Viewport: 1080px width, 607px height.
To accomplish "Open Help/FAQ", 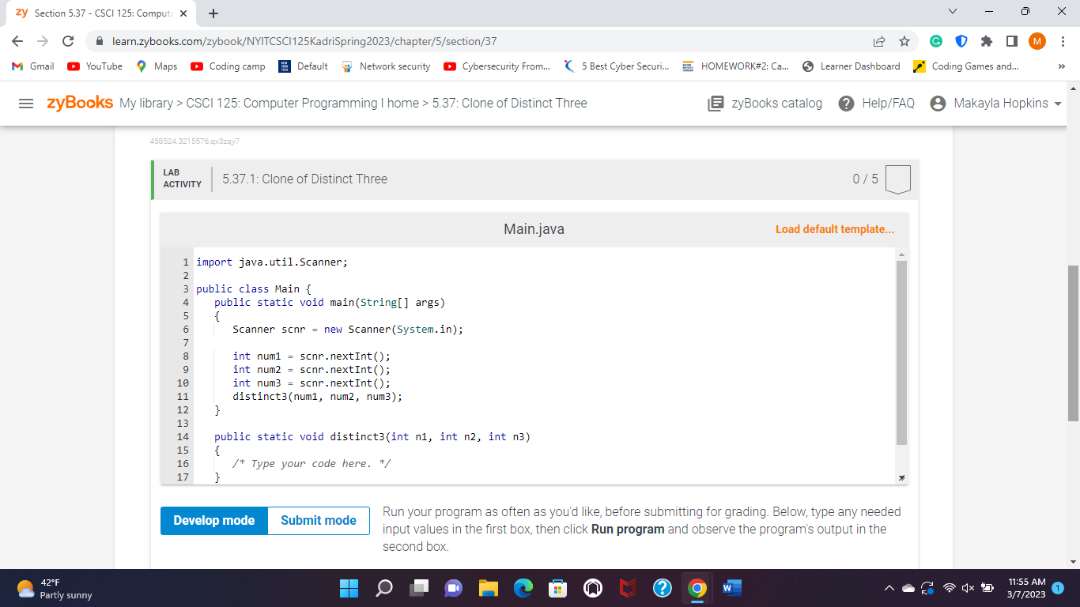I will pos(876,104).
